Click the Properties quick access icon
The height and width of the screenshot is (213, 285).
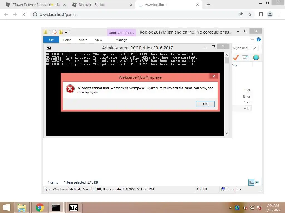[x=55, y=32]
